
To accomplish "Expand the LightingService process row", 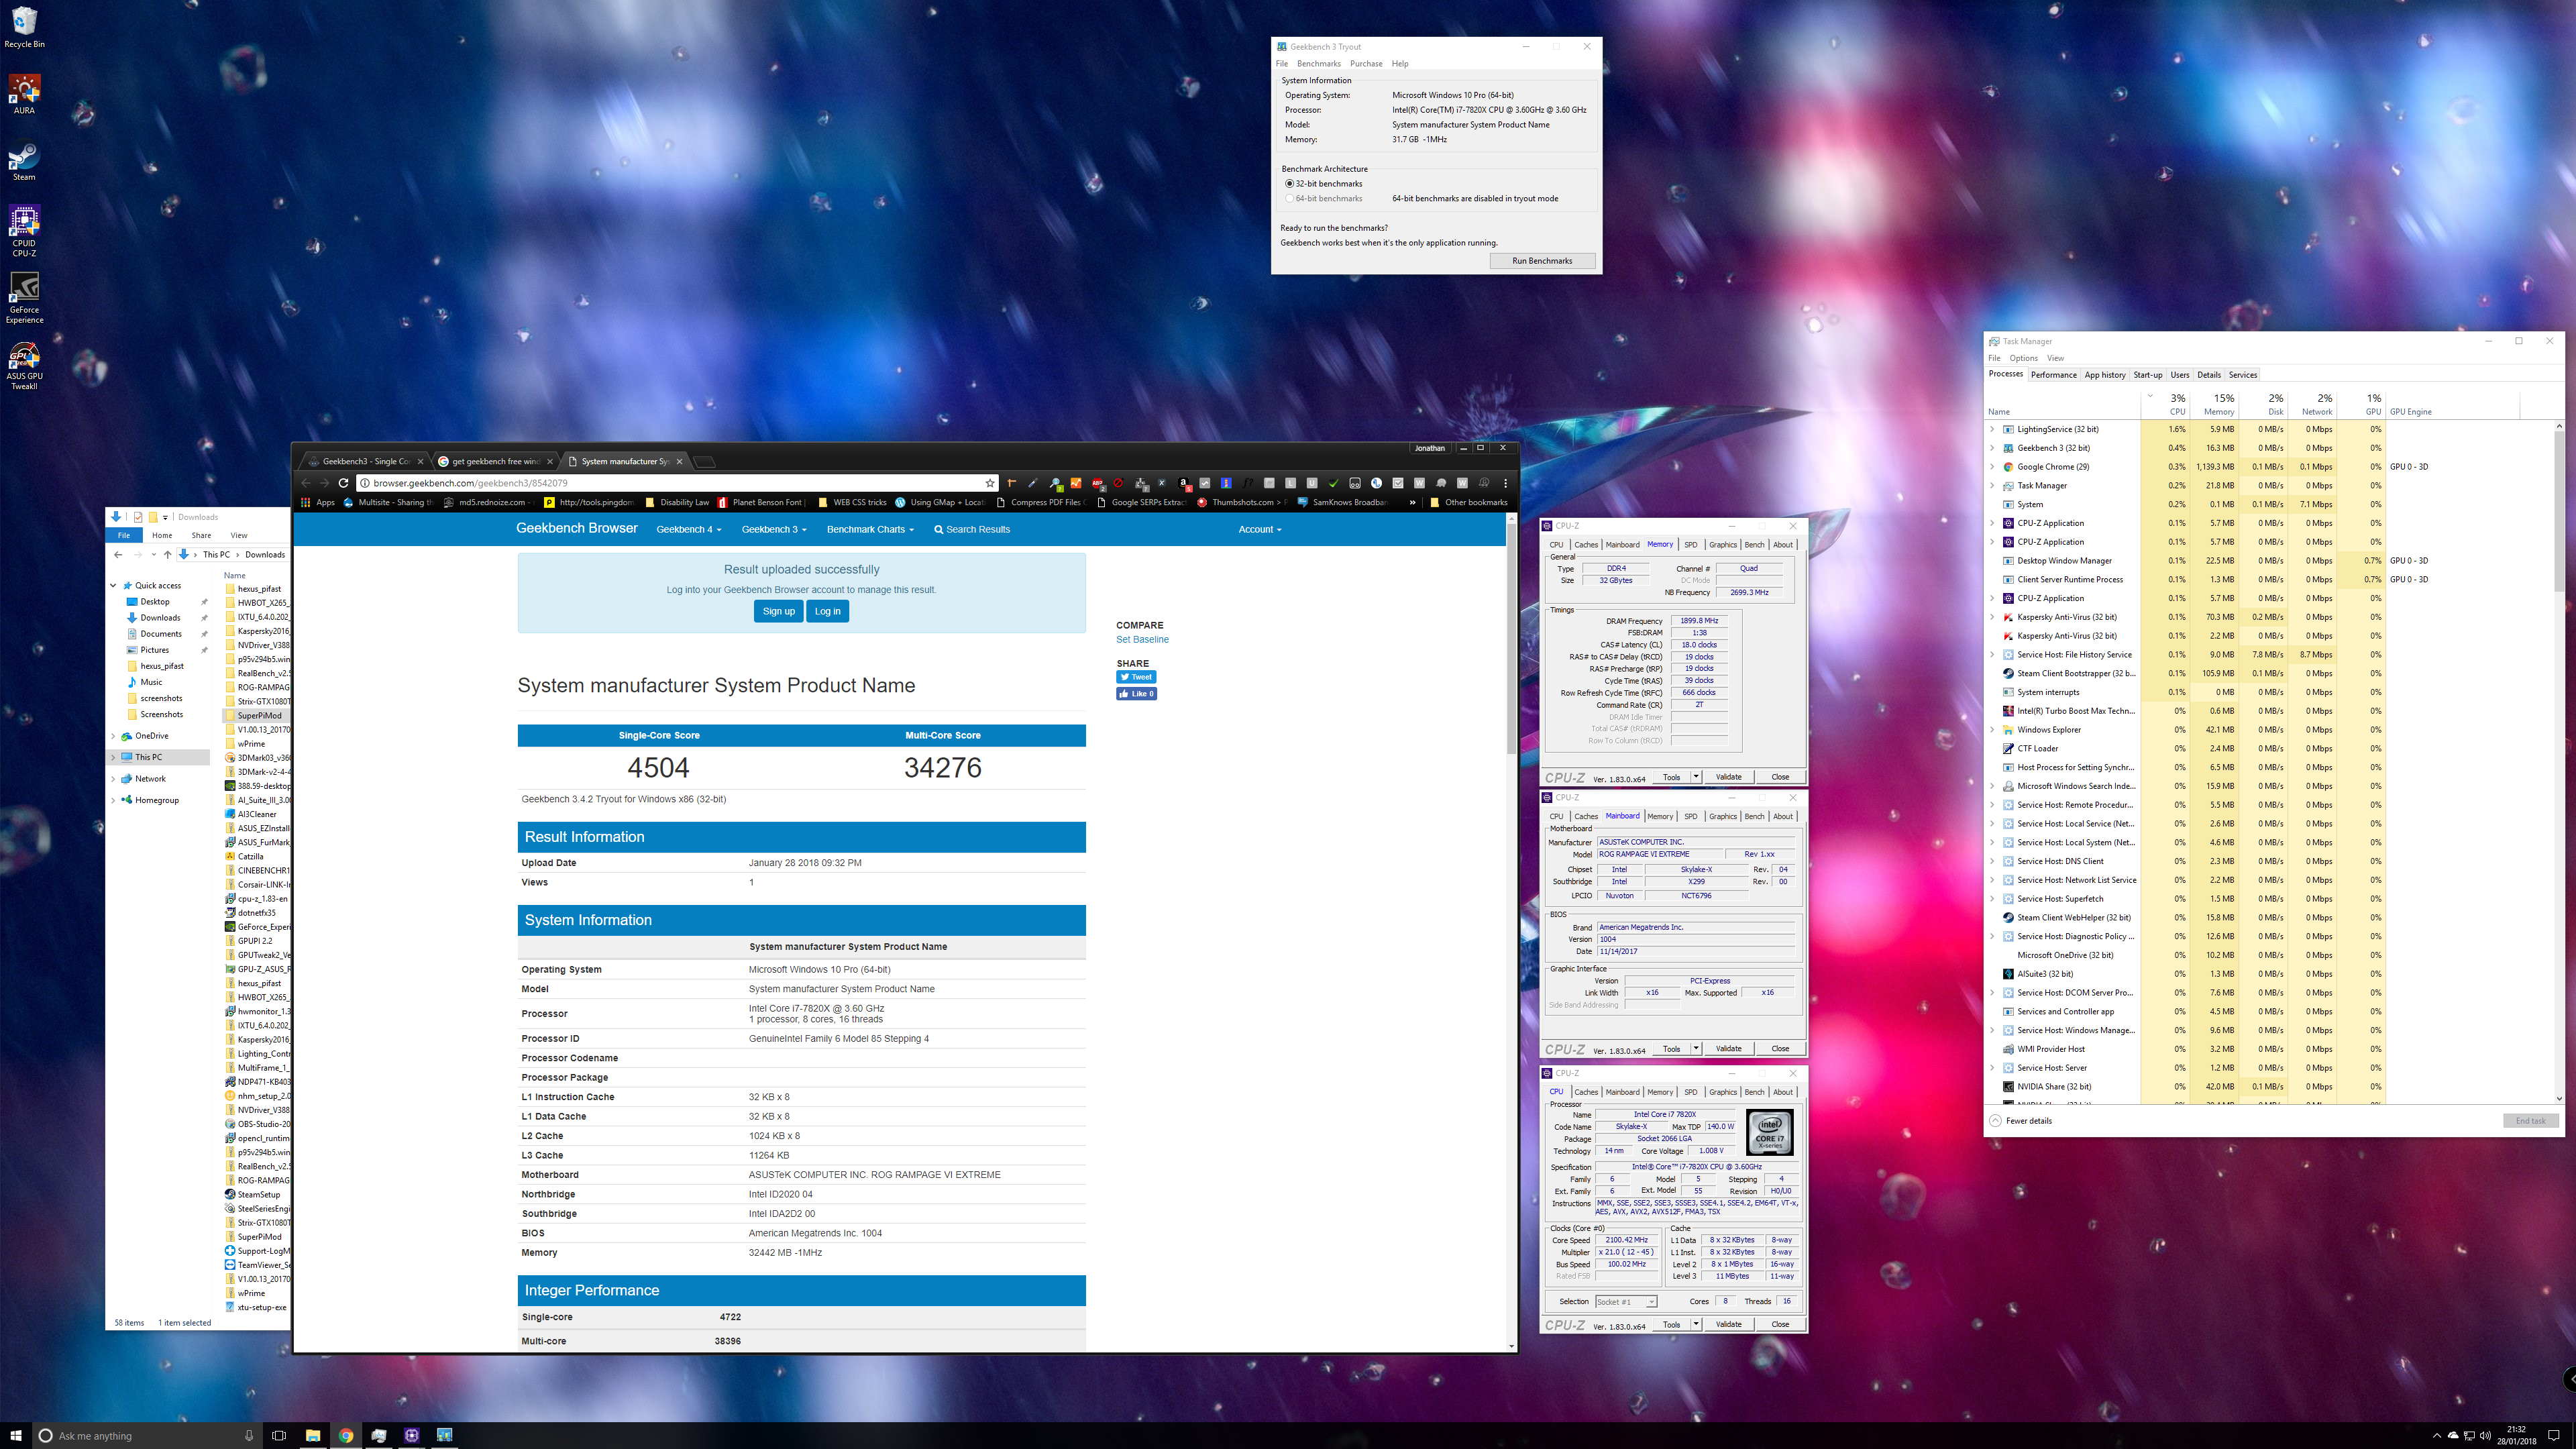I will pos(1992,429).
